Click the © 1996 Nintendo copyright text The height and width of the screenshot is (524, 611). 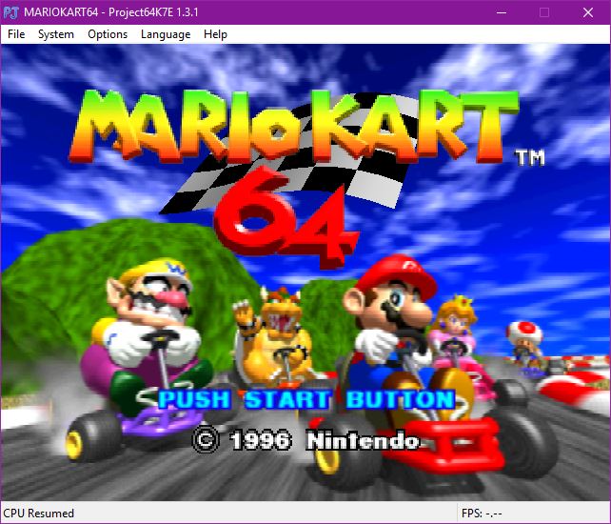point(305,441)
